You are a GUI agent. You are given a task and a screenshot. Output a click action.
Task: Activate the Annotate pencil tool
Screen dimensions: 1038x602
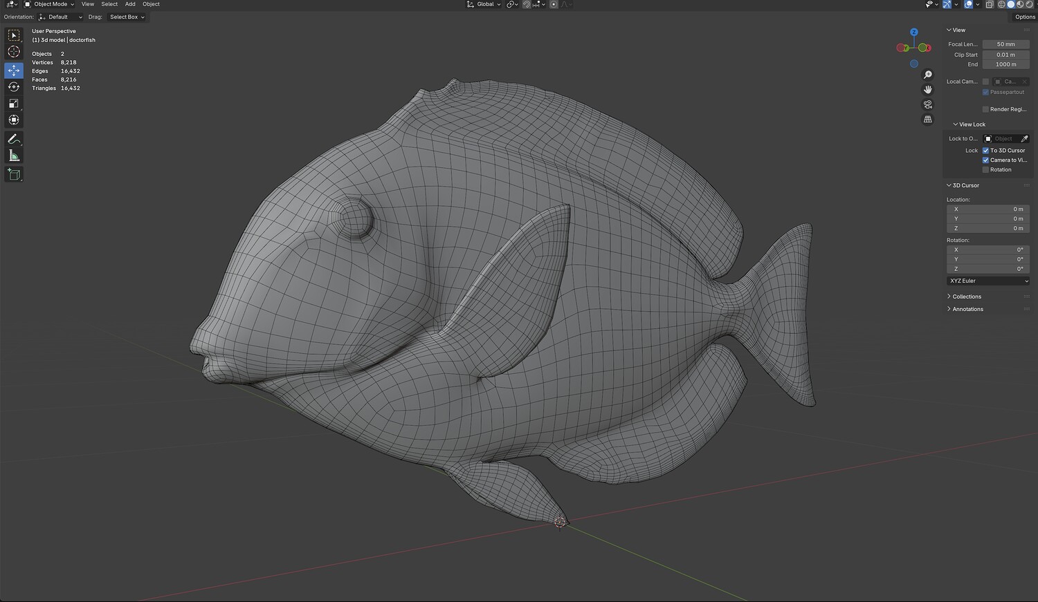point(14,139)
